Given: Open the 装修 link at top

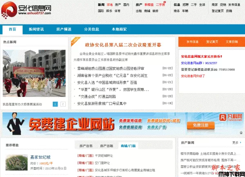Looking at the screenshot, I should point(155,11).
